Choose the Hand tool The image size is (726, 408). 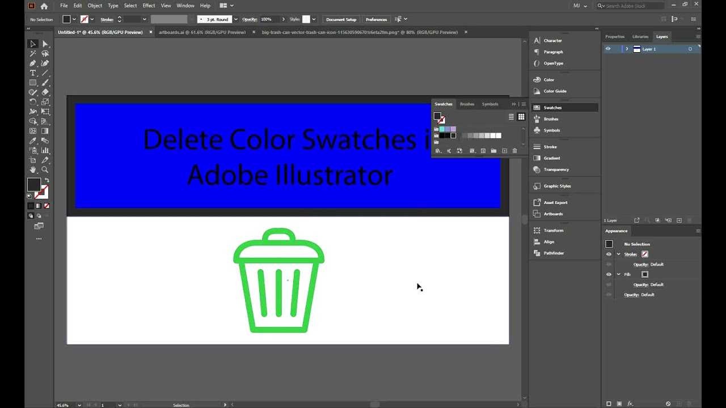[x=33, y=169]
